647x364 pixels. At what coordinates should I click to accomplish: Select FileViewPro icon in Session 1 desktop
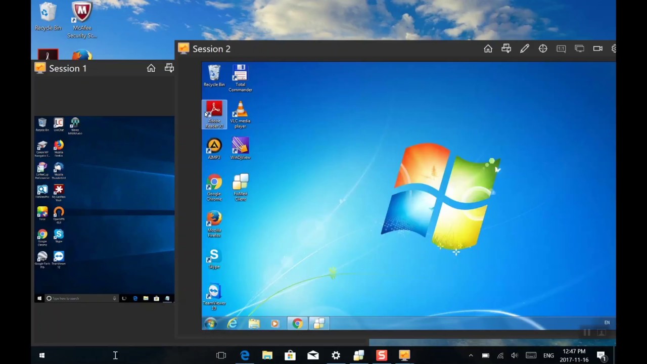(42, 192)
